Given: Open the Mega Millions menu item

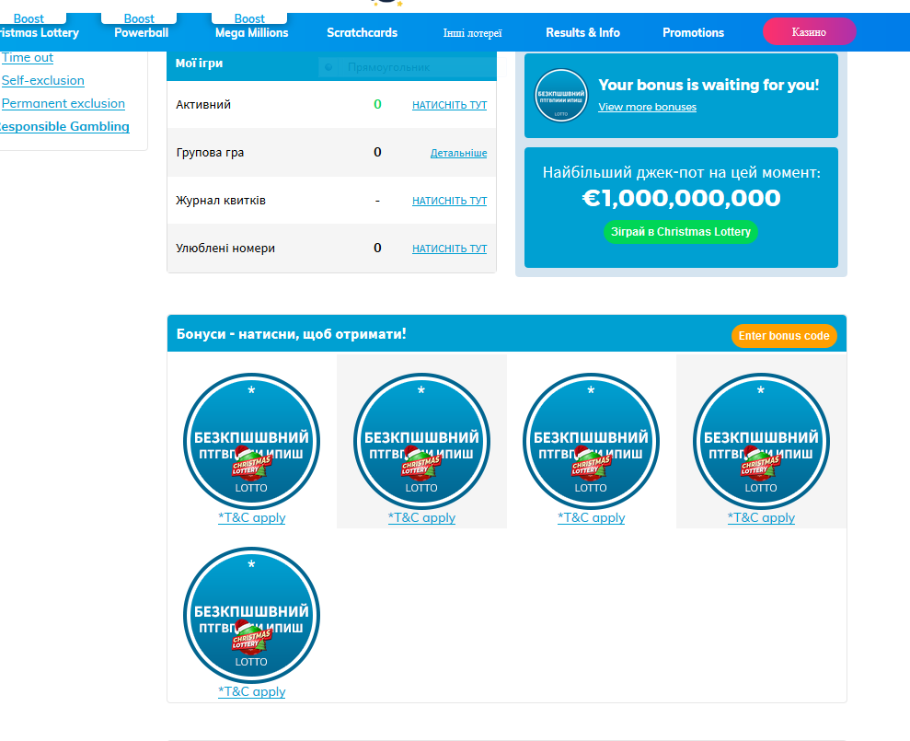Looking at the screenshot, I should (x=251, y=32).
